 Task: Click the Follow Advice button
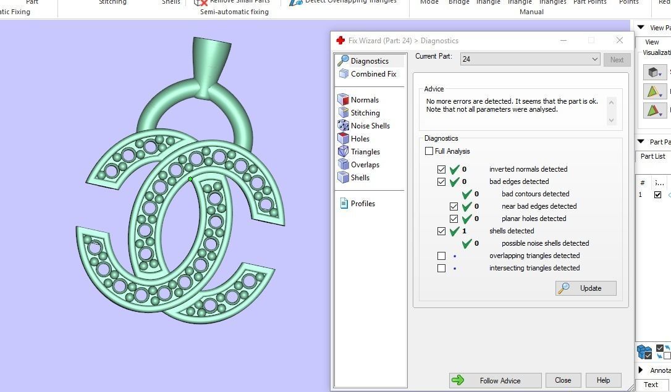point(495,380)
